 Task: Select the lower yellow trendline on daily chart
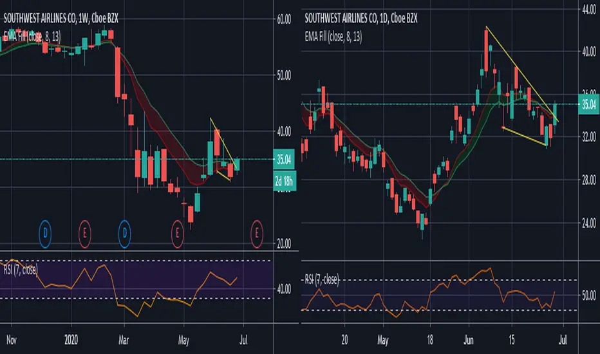[524, 136]
